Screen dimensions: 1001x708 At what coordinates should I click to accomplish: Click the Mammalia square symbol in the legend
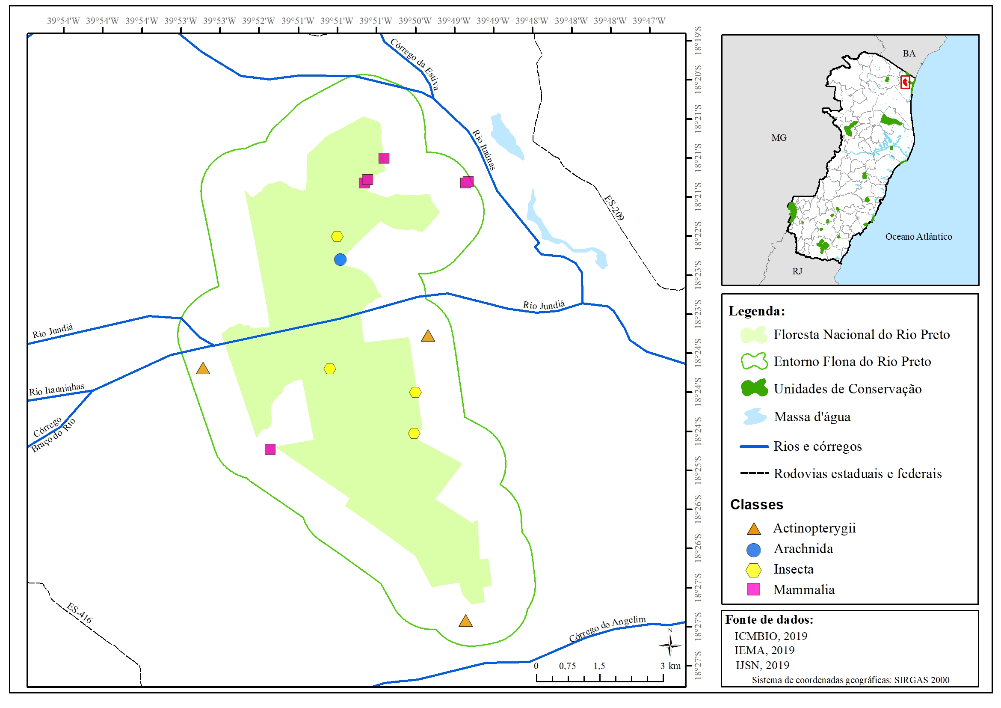tap(754, 589)
